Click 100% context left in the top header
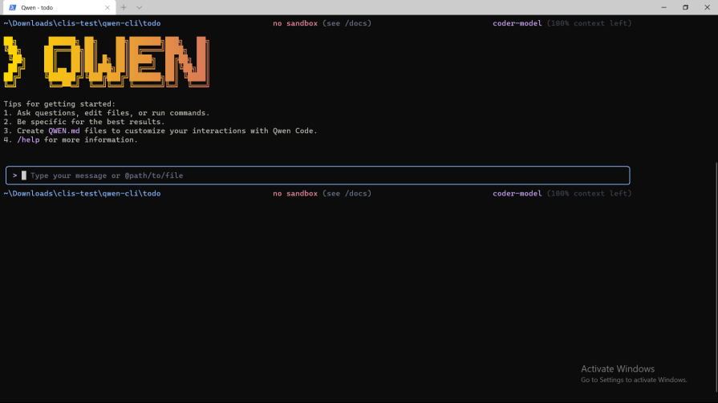Viewport: 718px width, 403px height. (590, 23)
